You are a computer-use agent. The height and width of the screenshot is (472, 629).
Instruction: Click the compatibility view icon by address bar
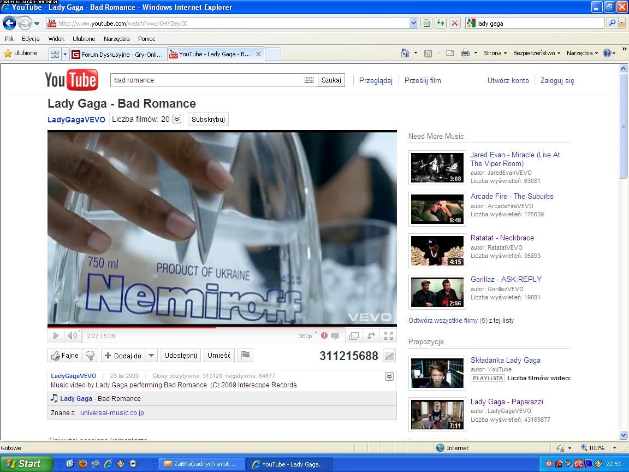coord(426,23)
